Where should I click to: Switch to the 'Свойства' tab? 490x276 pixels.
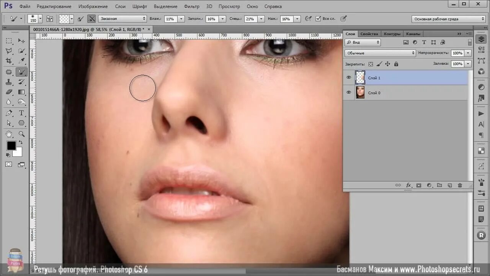tap(369, 34)
